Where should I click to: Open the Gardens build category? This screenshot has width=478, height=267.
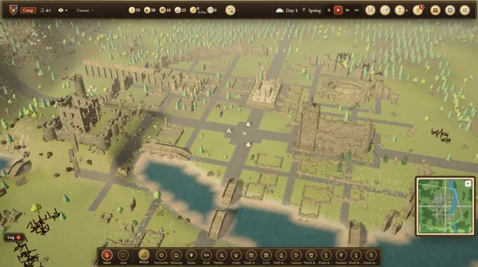[341, 256]
